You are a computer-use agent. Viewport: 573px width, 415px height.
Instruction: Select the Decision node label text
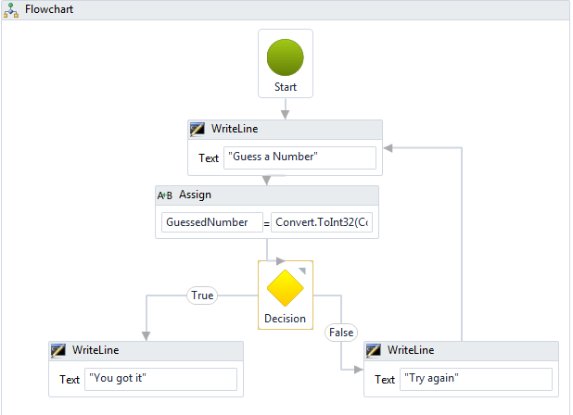tap(285, 319)
